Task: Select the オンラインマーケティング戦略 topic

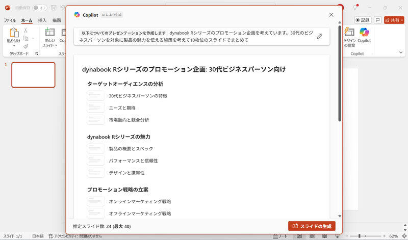Action: click(140, 201)
